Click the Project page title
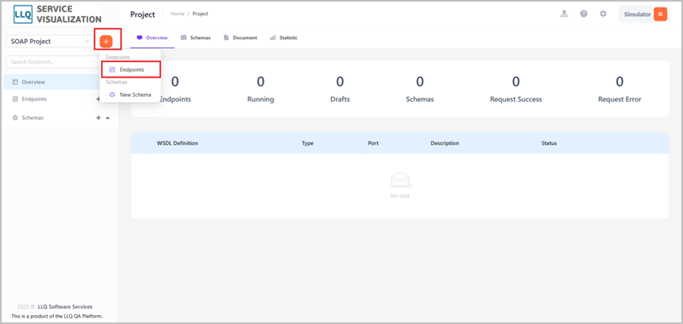This screenshot has height=324, width=683. pos(143,14)
